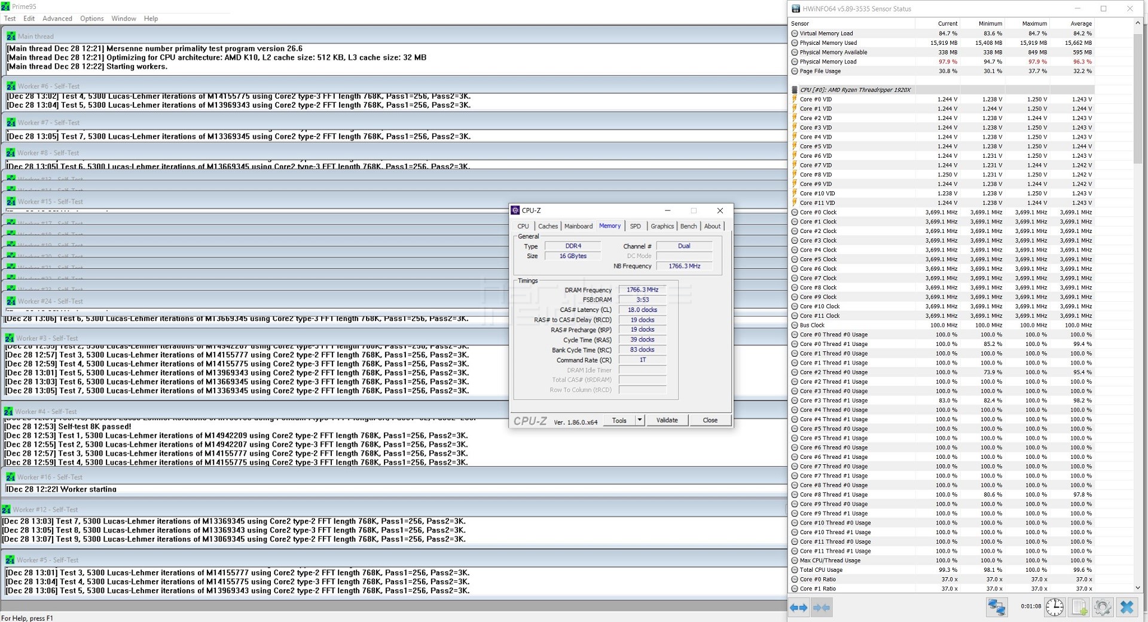Collapse the CPU [#0] AMD Ryzen Threadripper group
The height and width of the screenshot is (622, 1148).
(795, 90)
